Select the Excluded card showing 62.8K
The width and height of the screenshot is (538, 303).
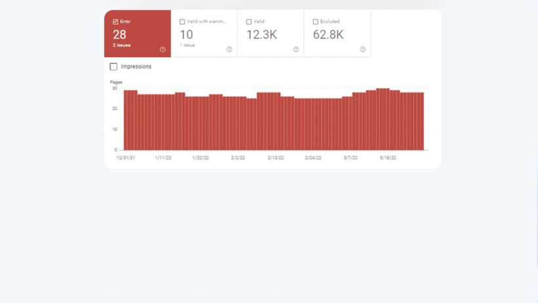337,33
